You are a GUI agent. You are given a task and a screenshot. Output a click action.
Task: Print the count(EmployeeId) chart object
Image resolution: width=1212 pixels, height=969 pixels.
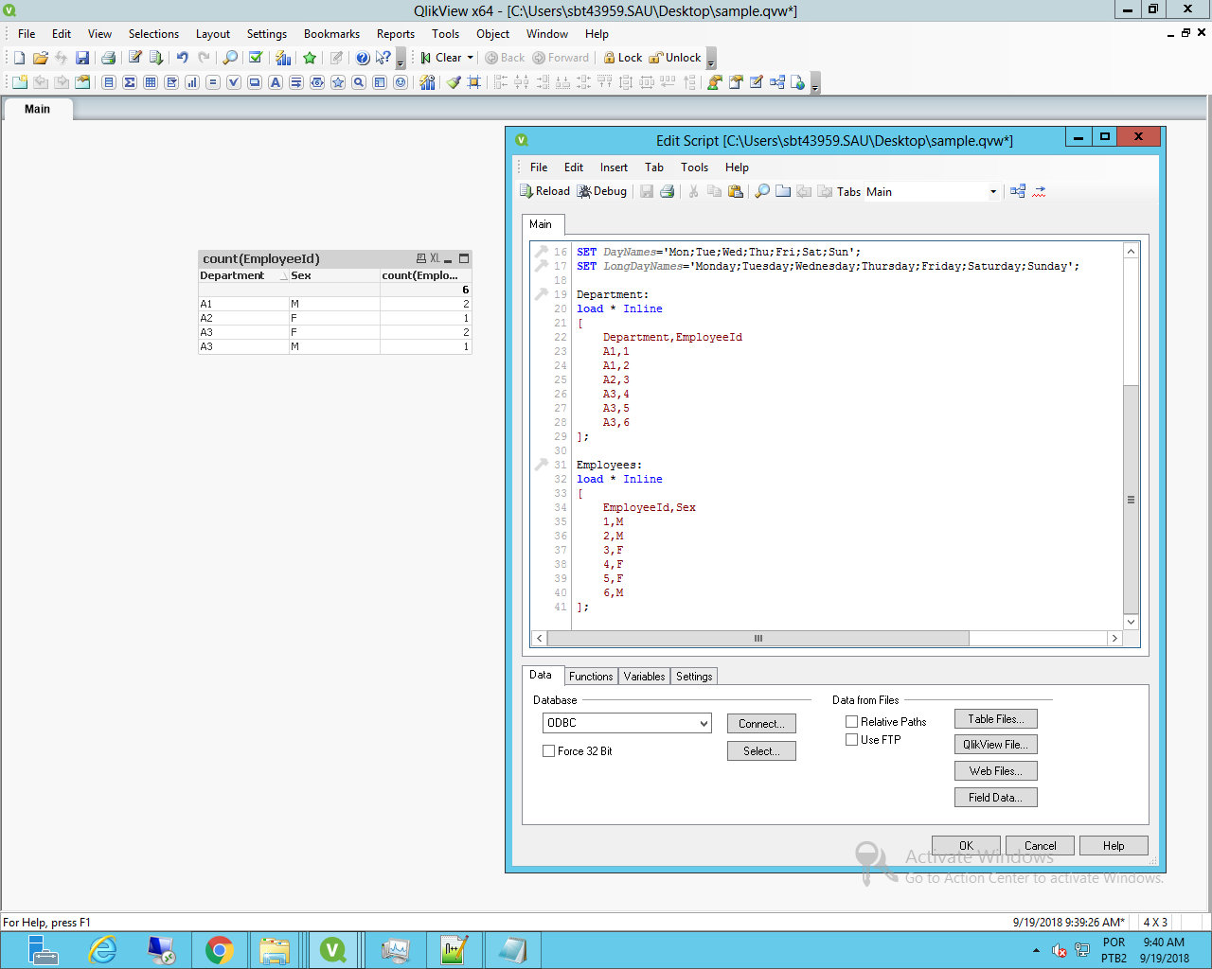[x=421, y=258]
